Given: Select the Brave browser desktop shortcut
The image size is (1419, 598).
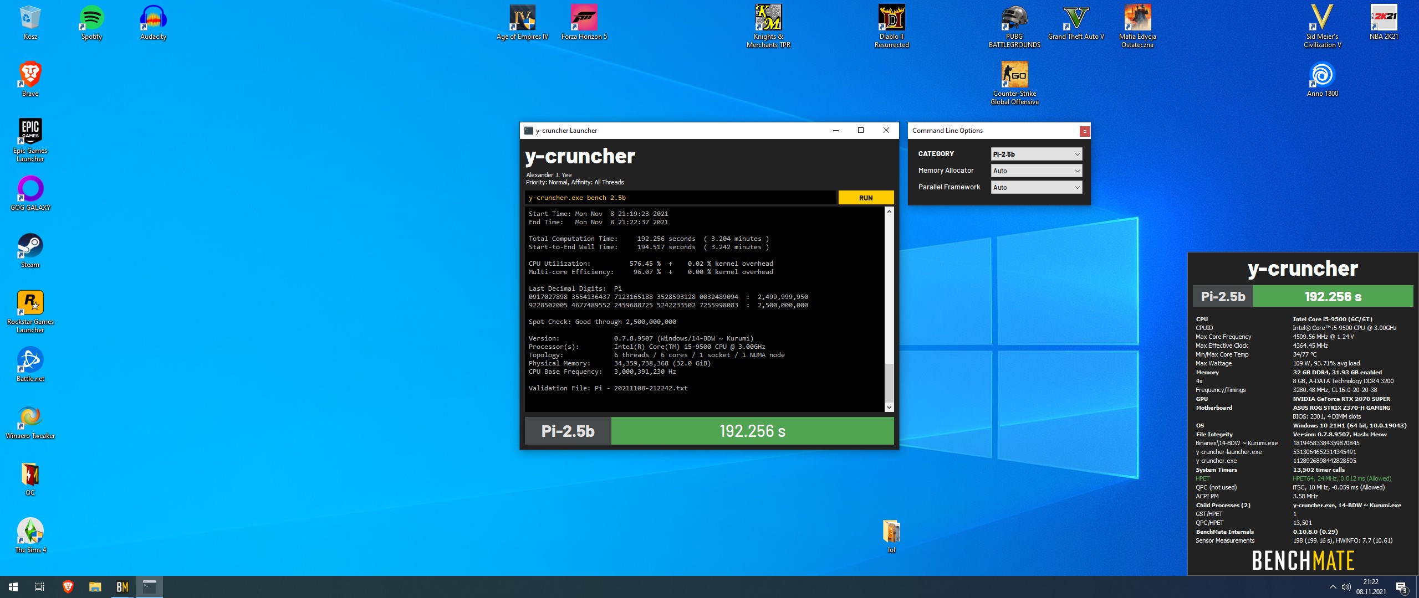Looking at the screenshot, I should tap(30, 79).
